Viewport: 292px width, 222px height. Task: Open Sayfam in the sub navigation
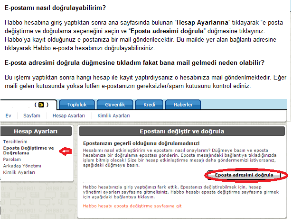(x=32, y=116)
